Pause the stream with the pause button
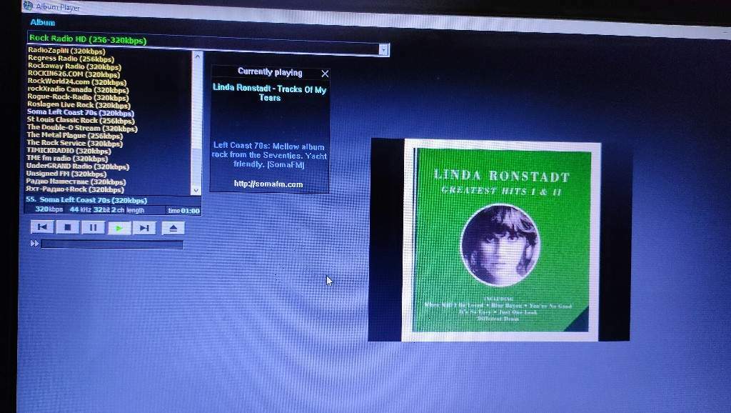This screenshot has width=731, height=413. click(x=94, y=228)
